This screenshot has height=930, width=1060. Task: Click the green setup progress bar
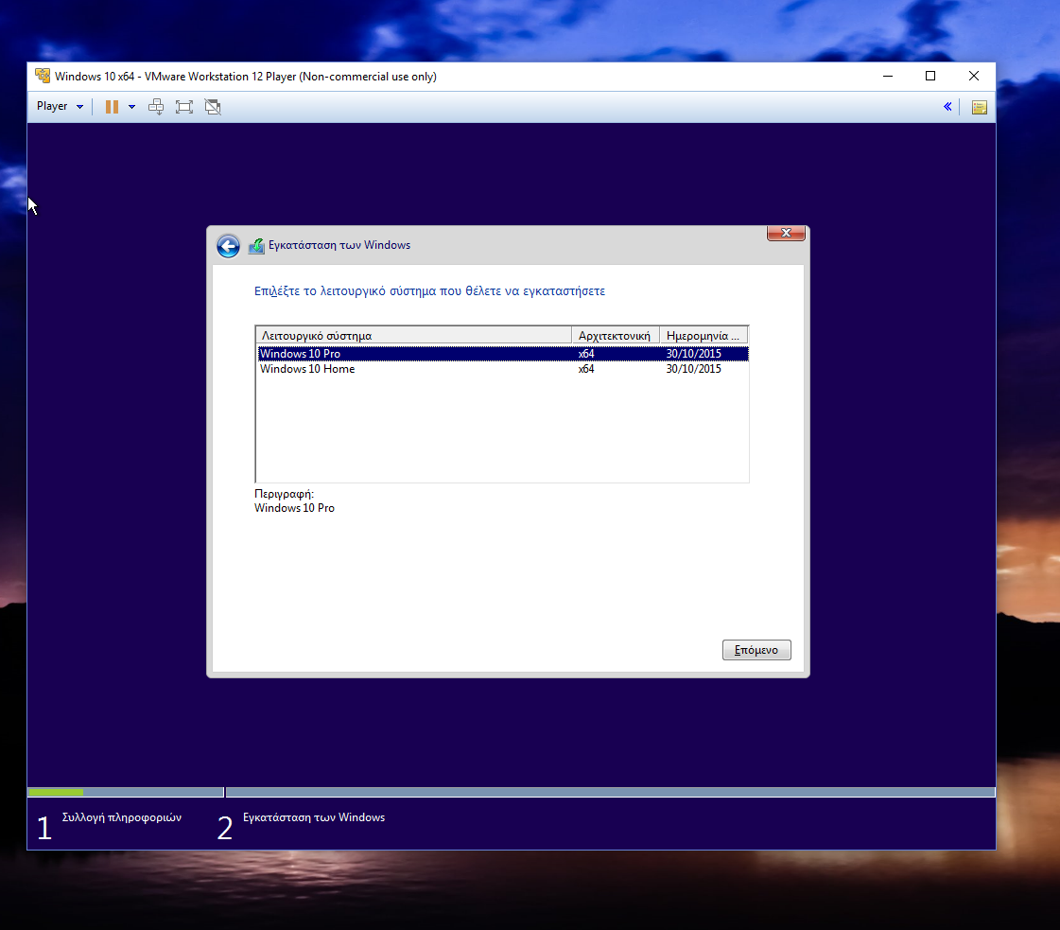(x=56, y=792)
